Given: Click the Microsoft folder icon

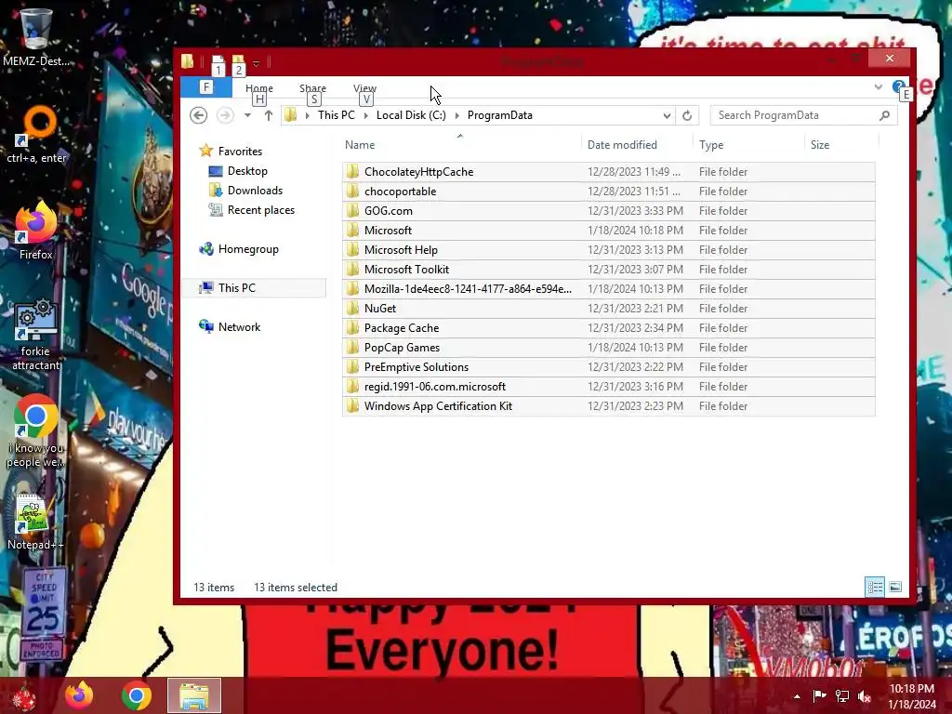Looking at the screenshot, I should (352, 231).
